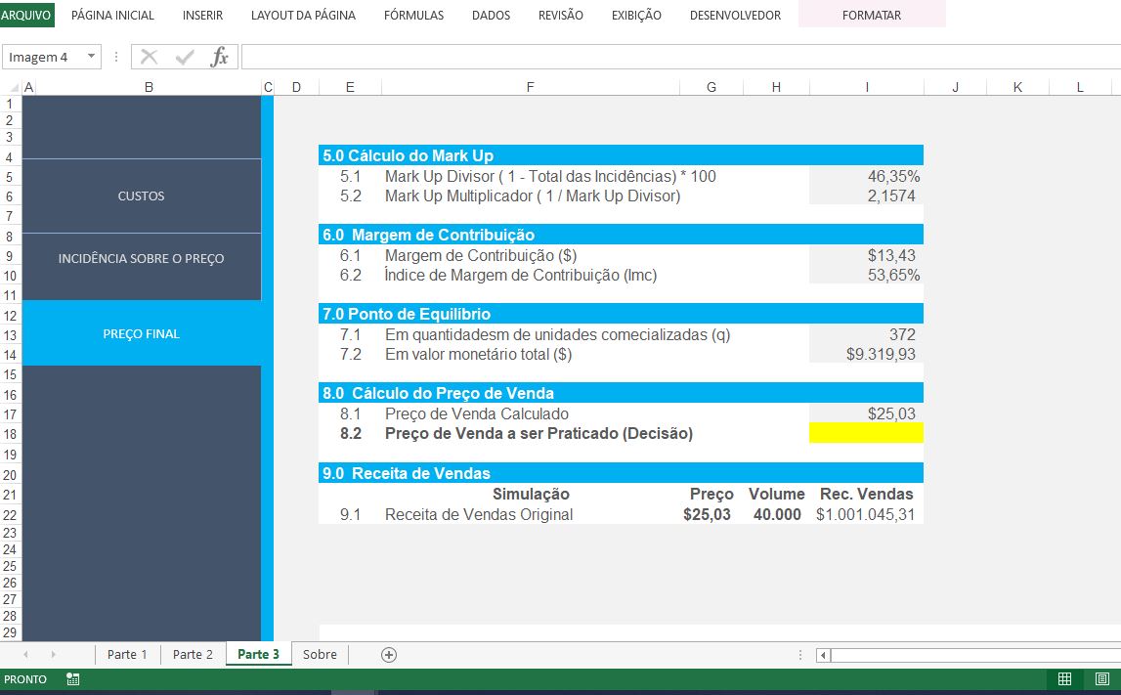This screenshot has height=695, width=1121.
Task: Click the Enter checkmark in the formula bar
Action: [184, 56]
